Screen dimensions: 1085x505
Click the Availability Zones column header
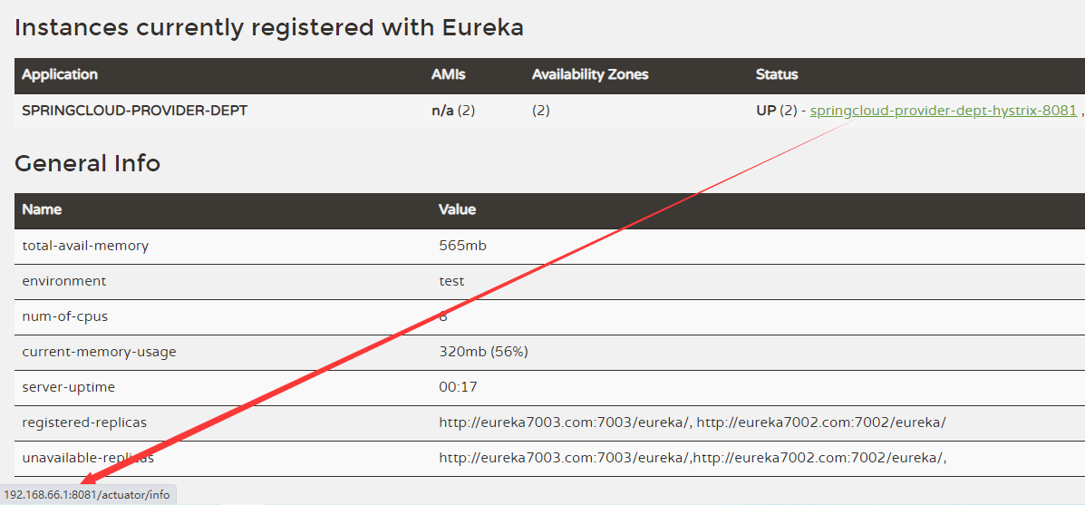pyautogui.click(x=590, y=74)
